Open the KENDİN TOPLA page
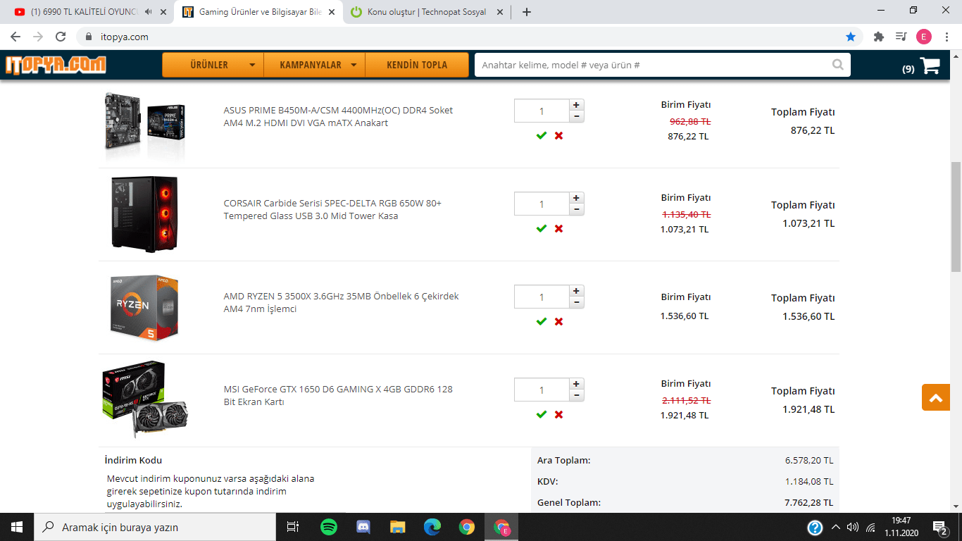 pyautogui.click(x=417, y=65)
